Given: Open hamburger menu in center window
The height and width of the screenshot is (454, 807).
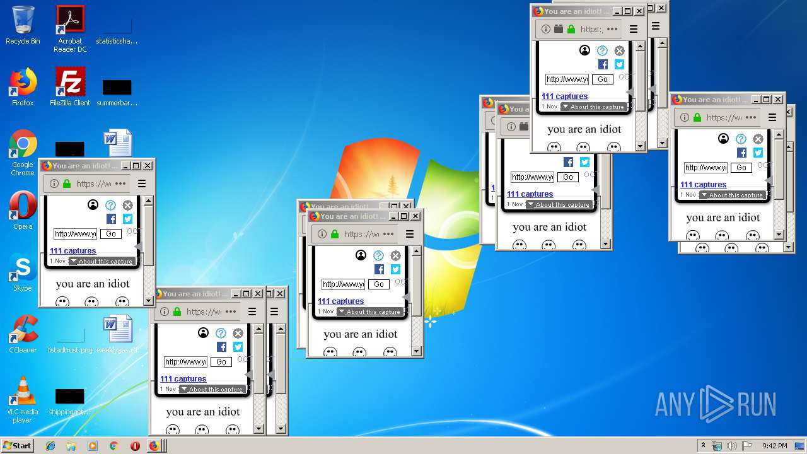Looking at the screenshot, I should pyautogui.click(x=410, y=234).
